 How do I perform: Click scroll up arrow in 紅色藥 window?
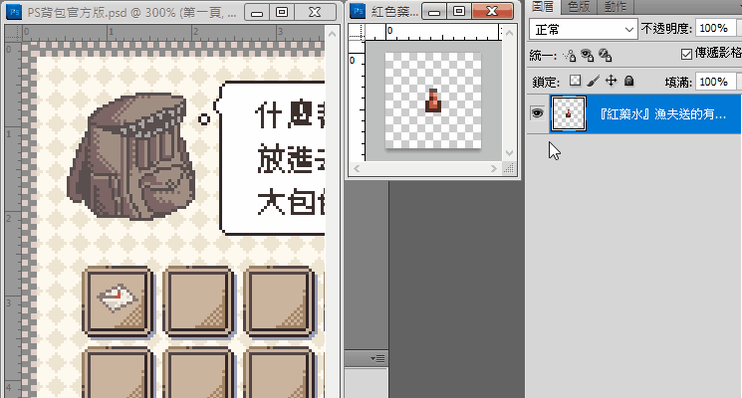click(x=509, y=33)
